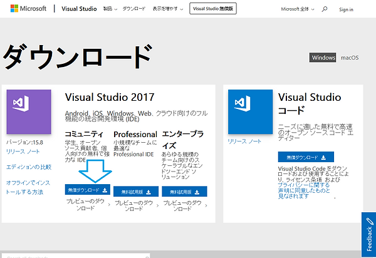Click Community プレビューのダウンロード text link
The width and height of the screenshot is (376, 258).
[85, 204]
